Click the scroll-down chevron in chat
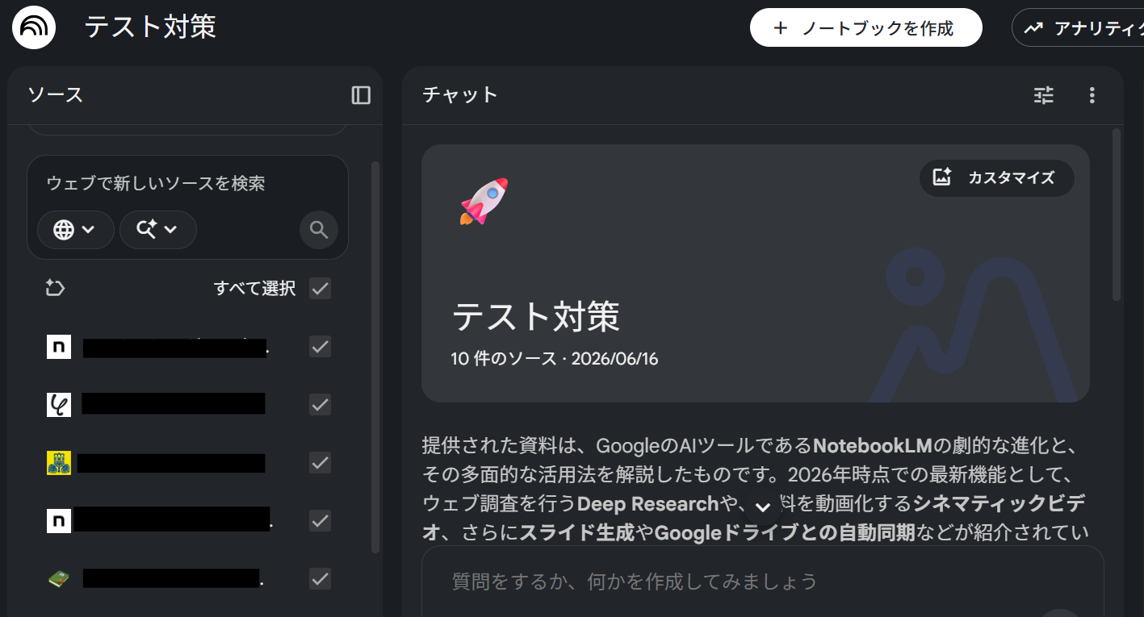Image resolution: width=1144 pixels, height=617 pixels. pos(763,507)
